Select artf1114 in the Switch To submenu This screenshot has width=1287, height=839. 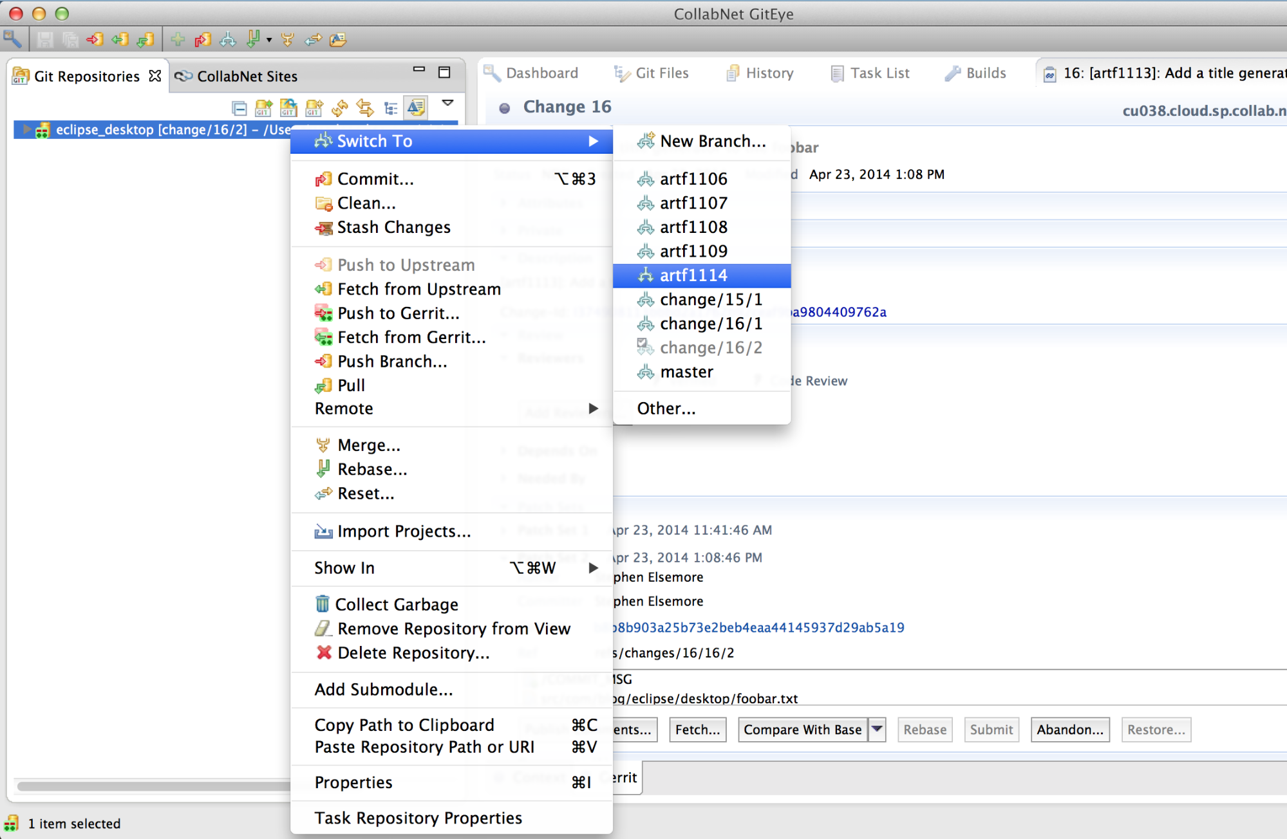point(693,275)
